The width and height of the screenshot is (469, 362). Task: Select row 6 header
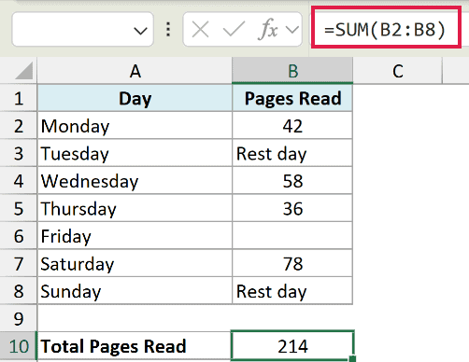click(19, 236)
